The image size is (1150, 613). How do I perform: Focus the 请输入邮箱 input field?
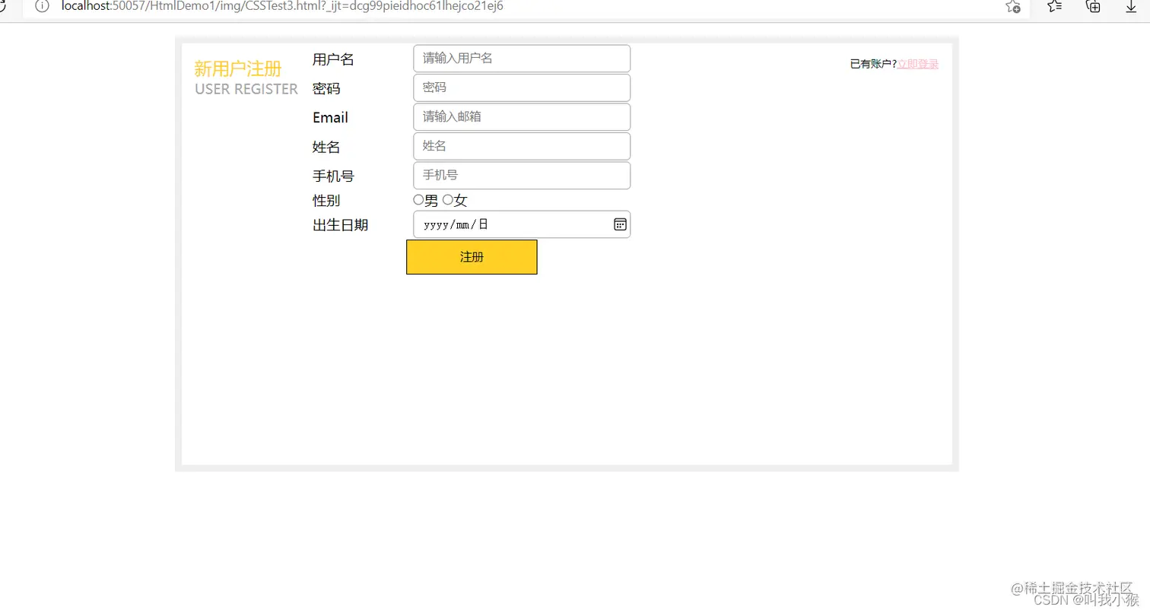[522, 117]
